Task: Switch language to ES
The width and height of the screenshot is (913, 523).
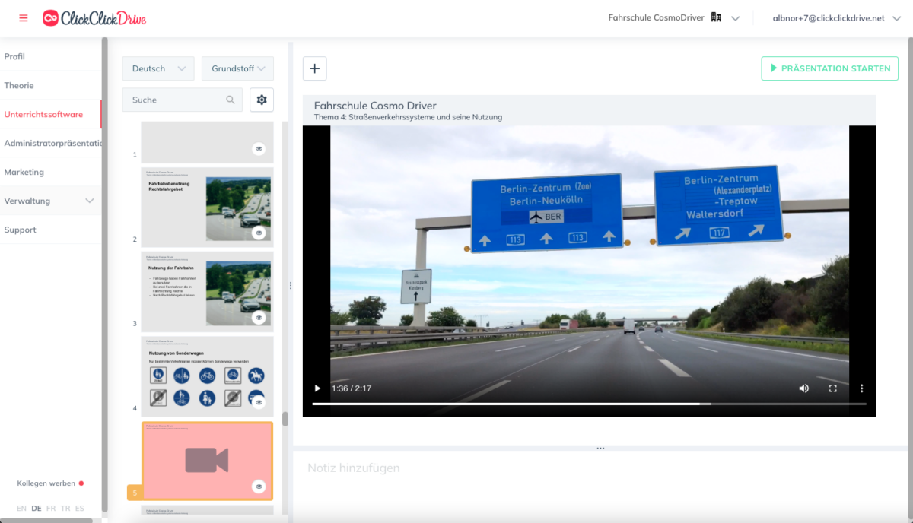Action: [x=80, y=508]
